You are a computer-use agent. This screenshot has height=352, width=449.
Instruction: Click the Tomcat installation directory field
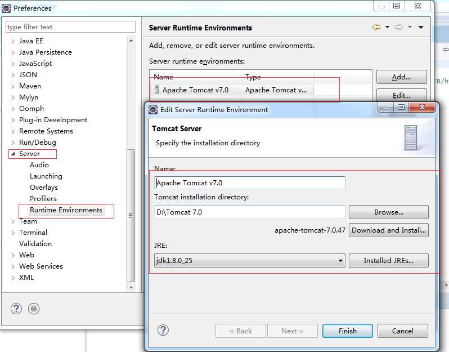(x=250, y=212)
